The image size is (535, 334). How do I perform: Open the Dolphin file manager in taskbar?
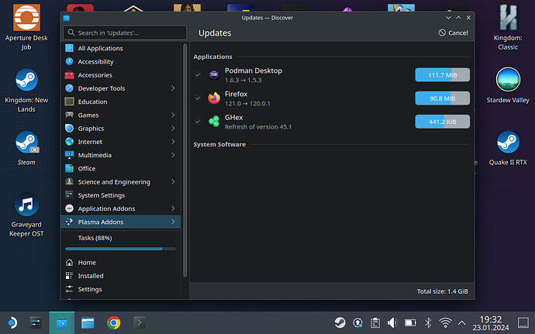pyautogui.click(x=88, y=322)
